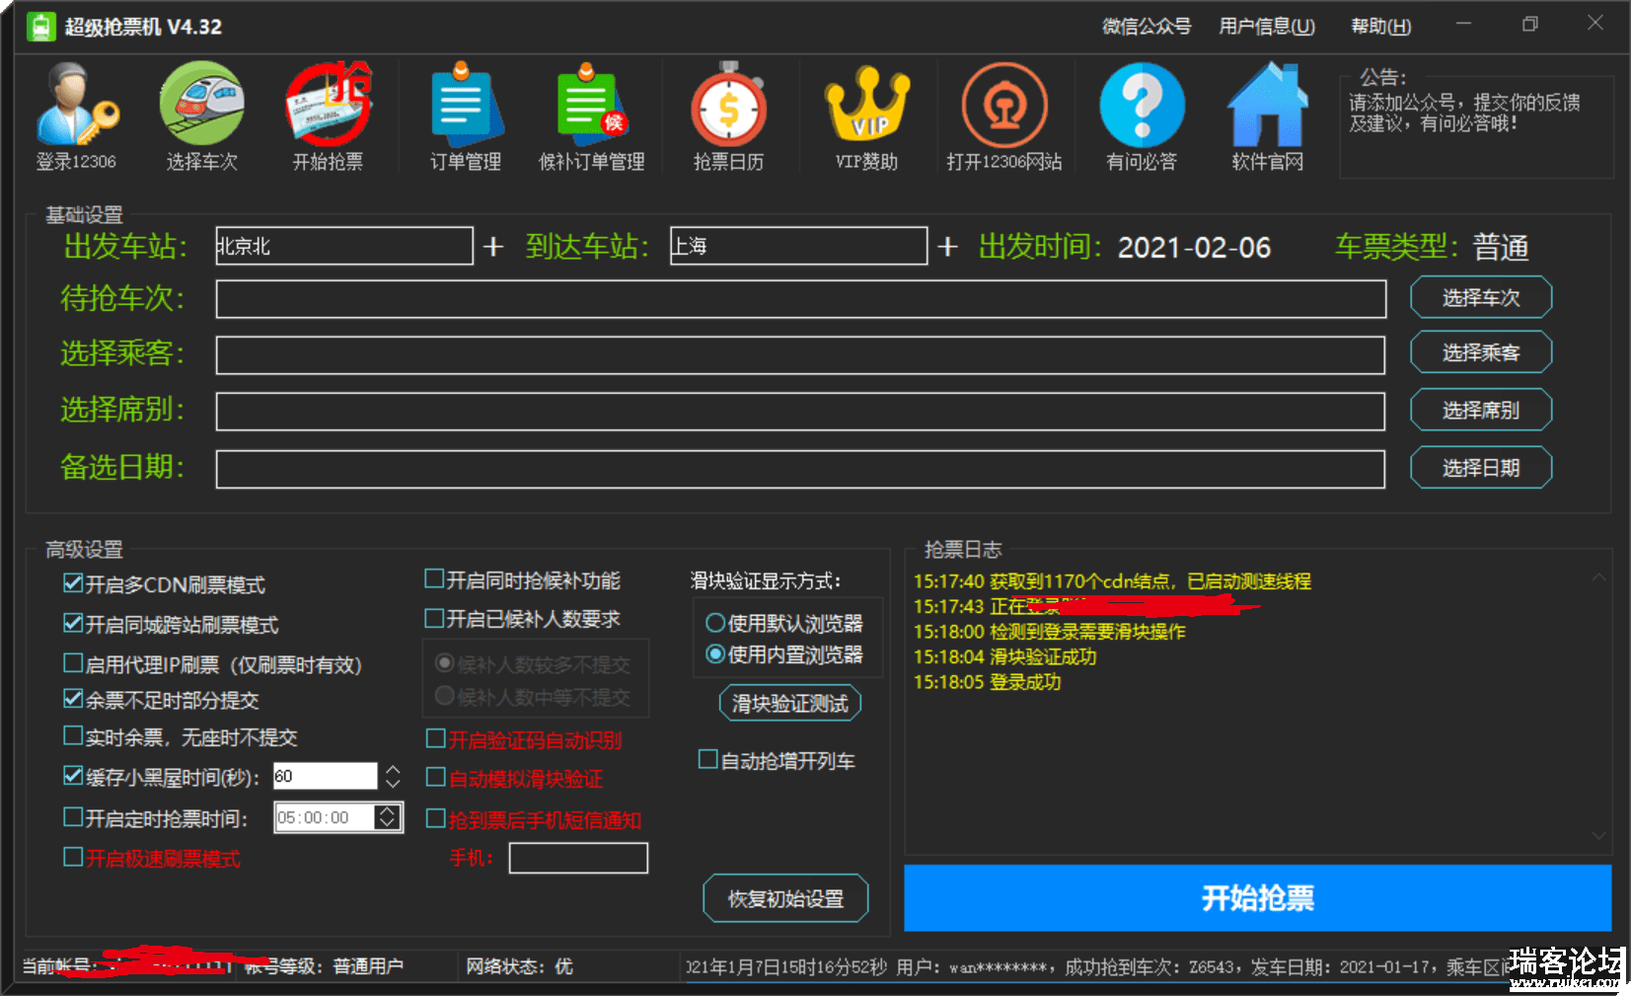Click the 选择乘客 button
Image resolution: width=1631 pixels, height=997 pixels.
pyautogui.click(x=1481, y=352)
